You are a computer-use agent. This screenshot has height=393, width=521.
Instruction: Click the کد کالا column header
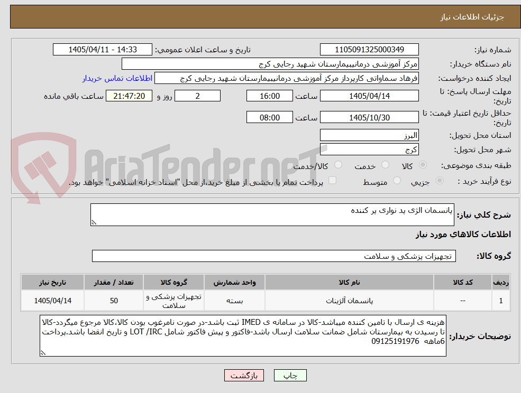(462, 282)
